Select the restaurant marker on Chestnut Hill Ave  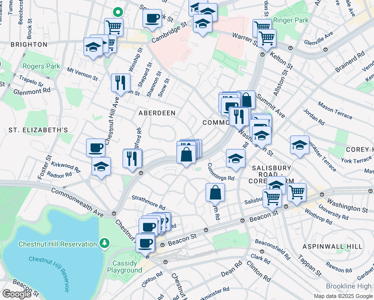(x=120, y=84)
